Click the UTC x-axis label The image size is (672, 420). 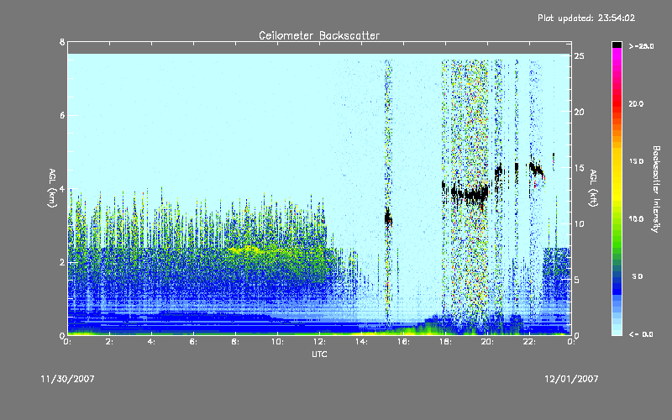click(x=319, y=354)
